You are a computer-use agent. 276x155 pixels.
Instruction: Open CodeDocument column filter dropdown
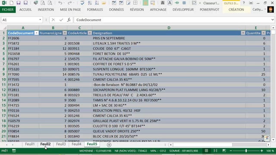click(x=36, y=33)
